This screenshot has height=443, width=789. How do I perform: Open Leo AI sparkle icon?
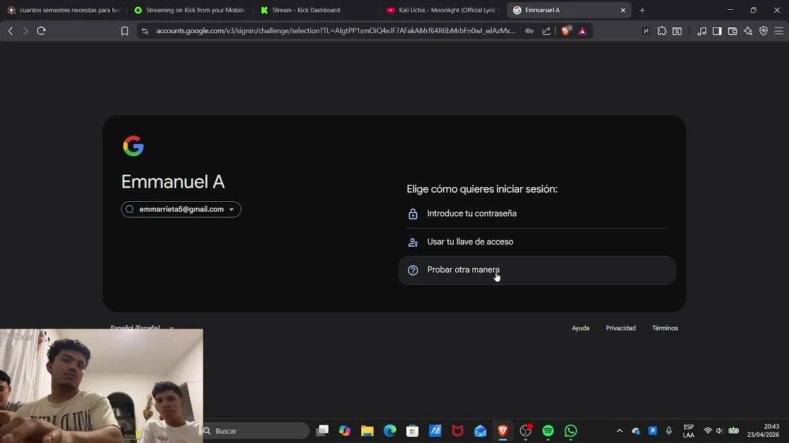click(x=748, y=31)
